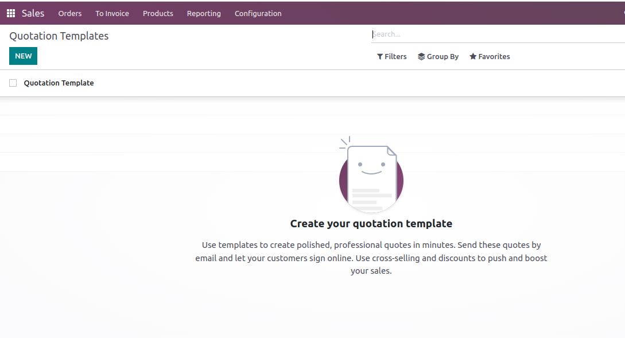Sort by the Quotation Template column header

[x=59, y=83]
